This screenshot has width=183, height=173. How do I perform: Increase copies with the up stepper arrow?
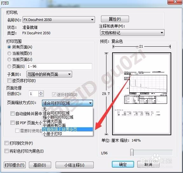(41, 92)
